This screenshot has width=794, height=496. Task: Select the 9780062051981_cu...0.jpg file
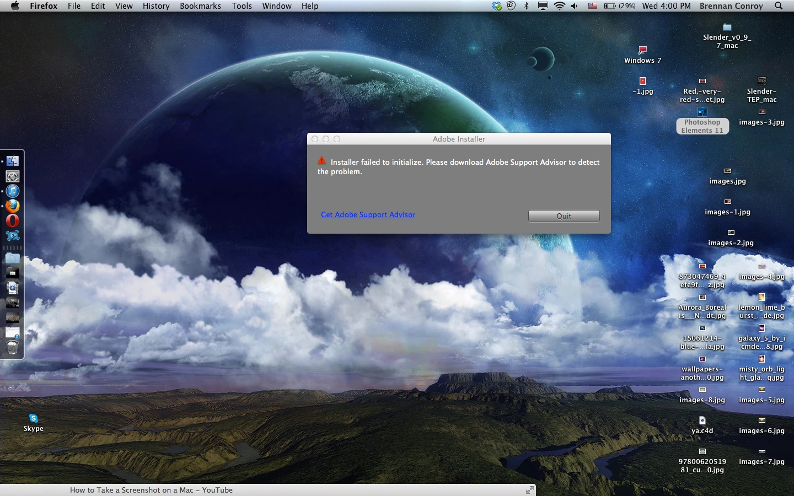tap(702, 461)
